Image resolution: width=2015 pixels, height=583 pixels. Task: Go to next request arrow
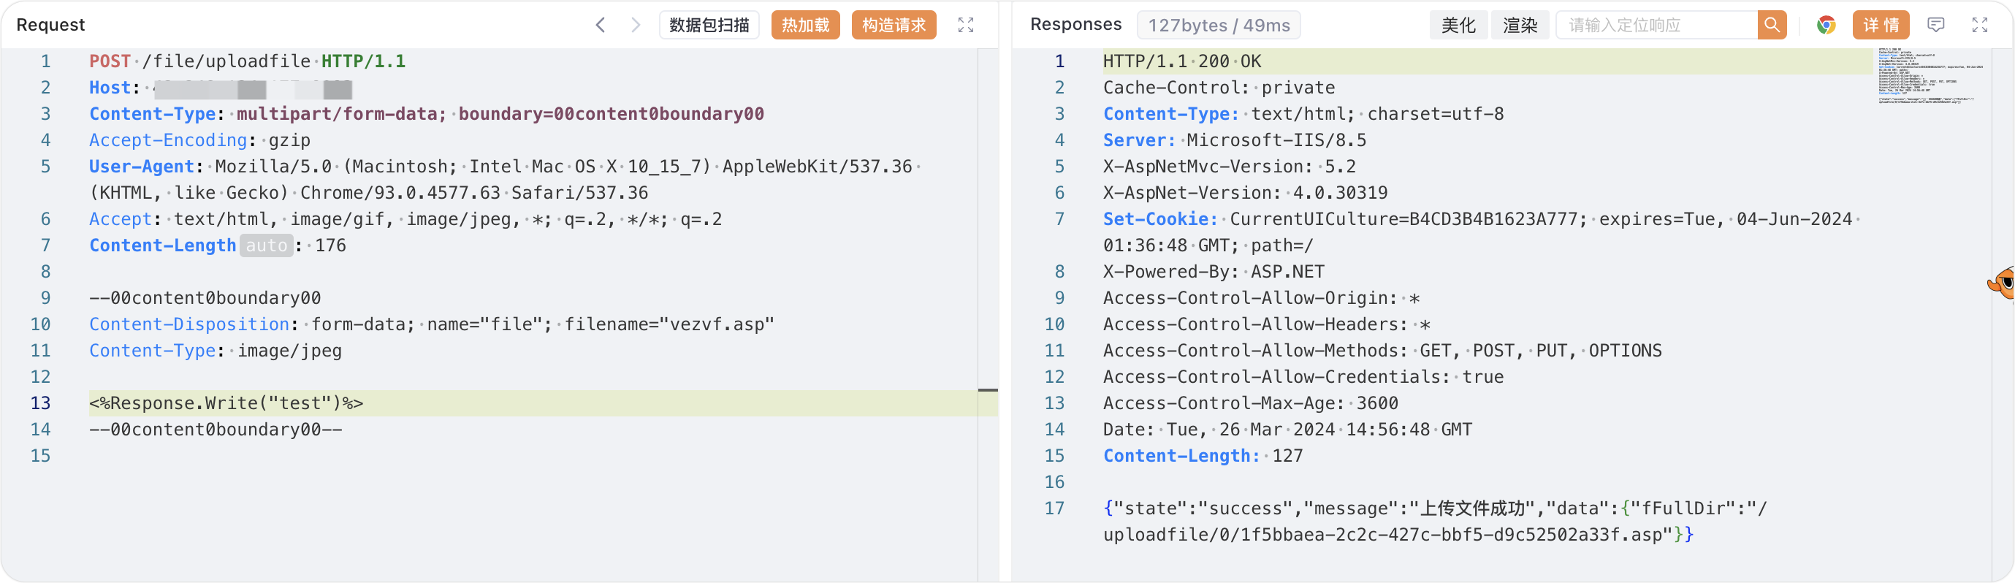coord(635,25)
